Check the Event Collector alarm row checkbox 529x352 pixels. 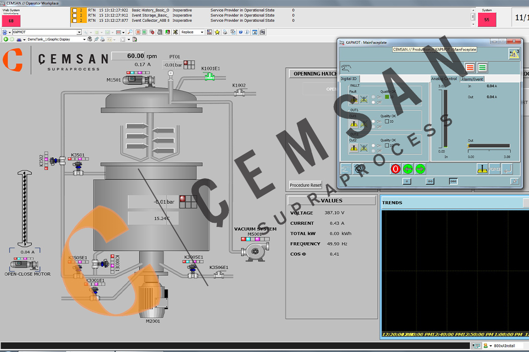pyautogui.click(x=74, y=21)
